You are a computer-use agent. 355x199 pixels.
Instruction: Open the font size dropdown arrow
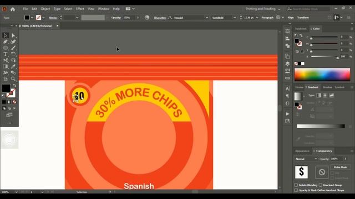(257, 18)
